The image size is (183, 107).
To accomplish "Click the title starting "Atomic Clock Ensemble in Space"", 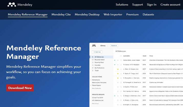I will click(x=166, y=96).
